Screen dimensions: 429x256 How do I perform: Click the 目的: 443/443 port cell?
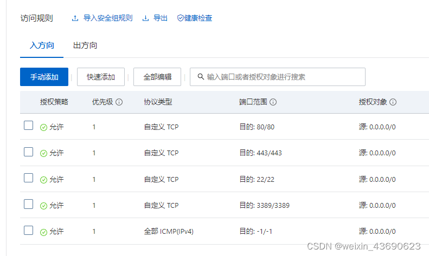pos(261,153)
